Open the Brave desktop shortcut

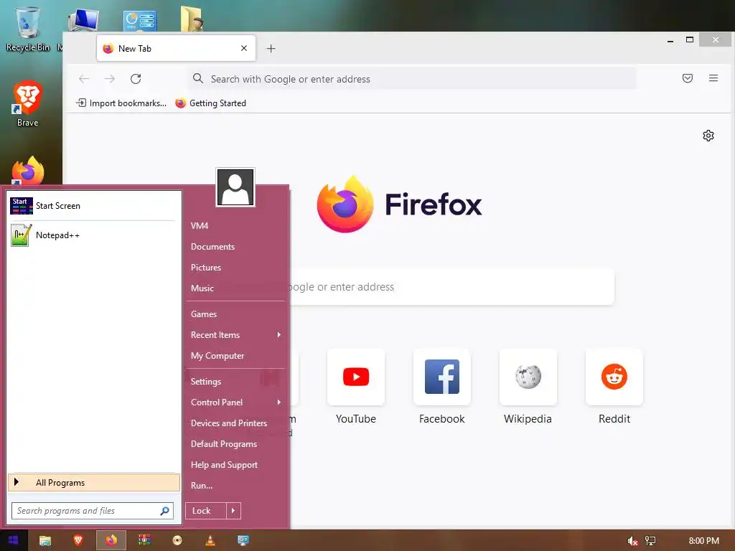[28, 104]
